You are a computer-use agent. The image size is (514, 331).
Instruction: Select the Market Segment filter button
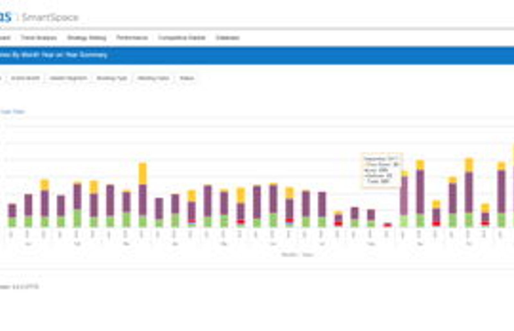tap(68, 78)
